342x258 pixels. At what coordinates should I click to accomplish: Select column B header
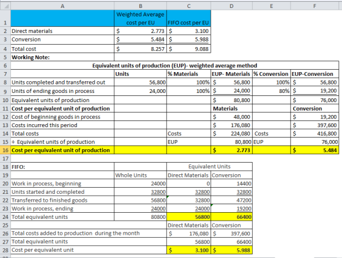pyautogui.click(x=140, y=6)
